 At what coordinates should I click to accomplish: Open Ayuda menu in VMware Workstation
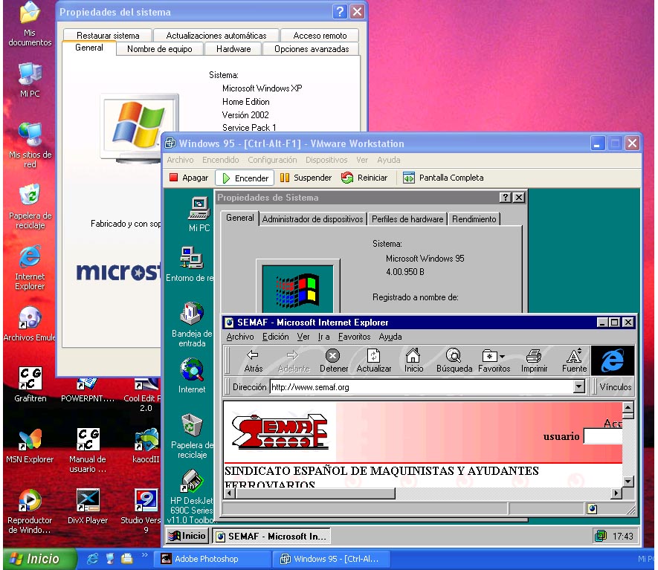(x=389, y=160)
